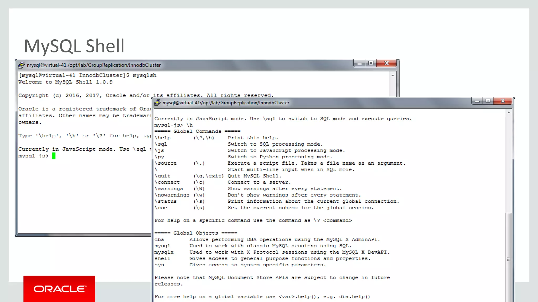Click the scroll up arrow in the back terminal

393,75
